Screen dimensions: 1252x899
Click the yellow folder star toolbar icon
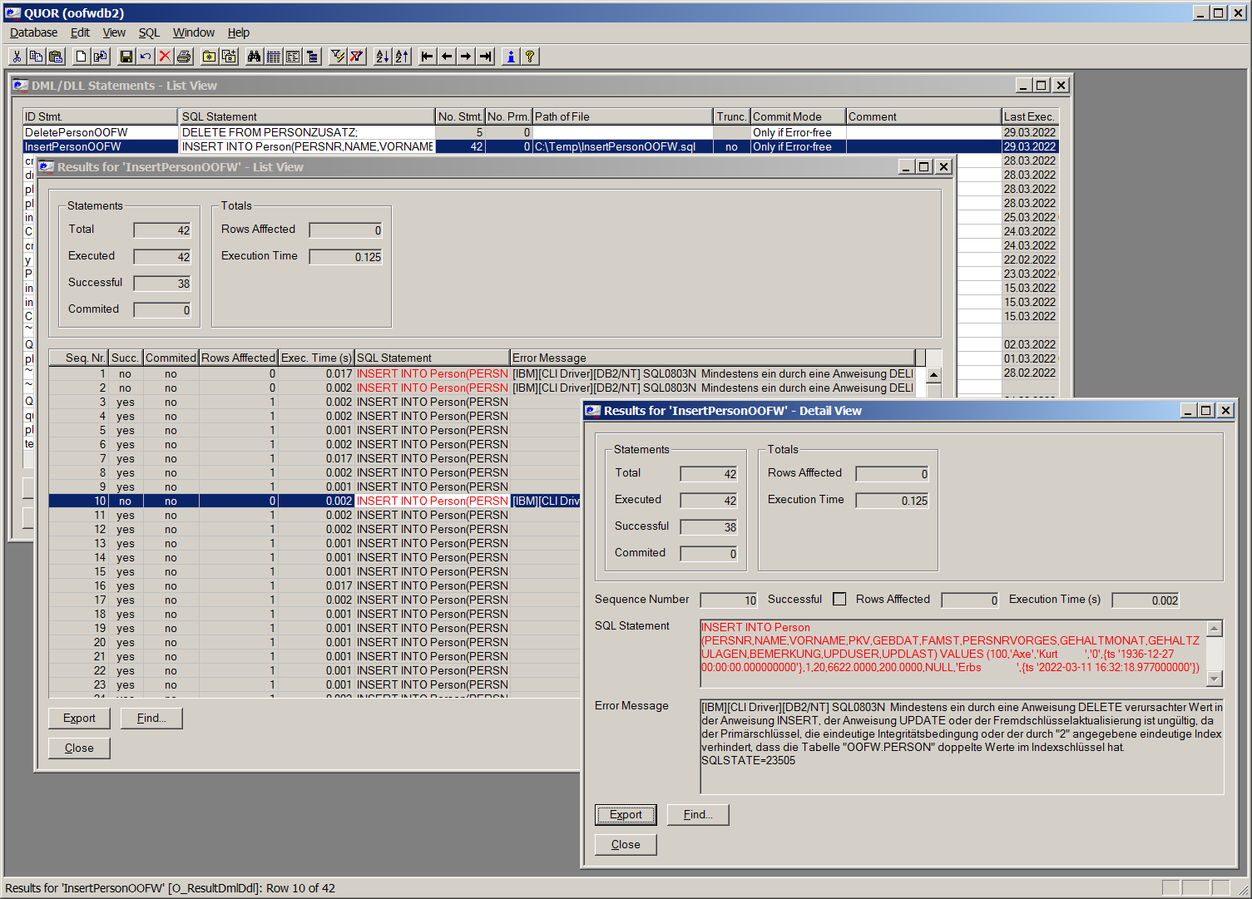210,57
